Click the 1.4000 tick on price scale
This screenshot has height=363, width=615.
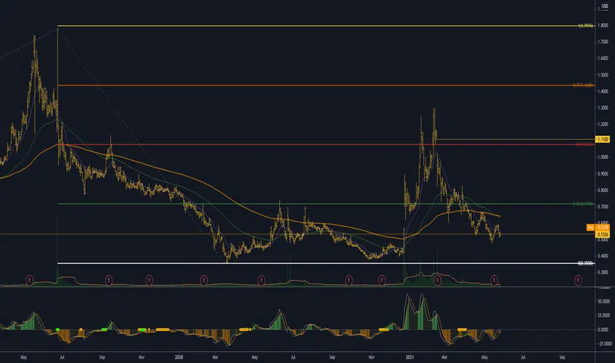(x=603, y=91)
